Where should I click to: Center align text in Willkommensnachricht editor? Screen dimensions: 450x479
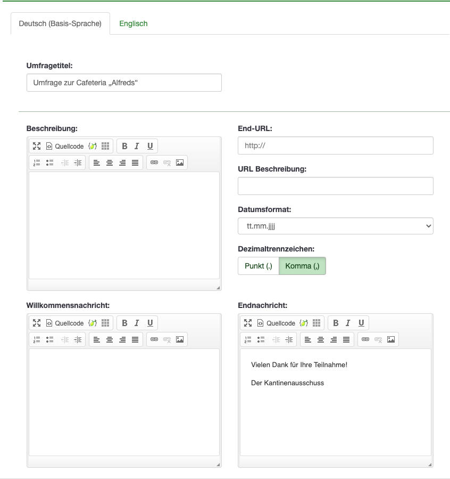(x=110, y=339)
